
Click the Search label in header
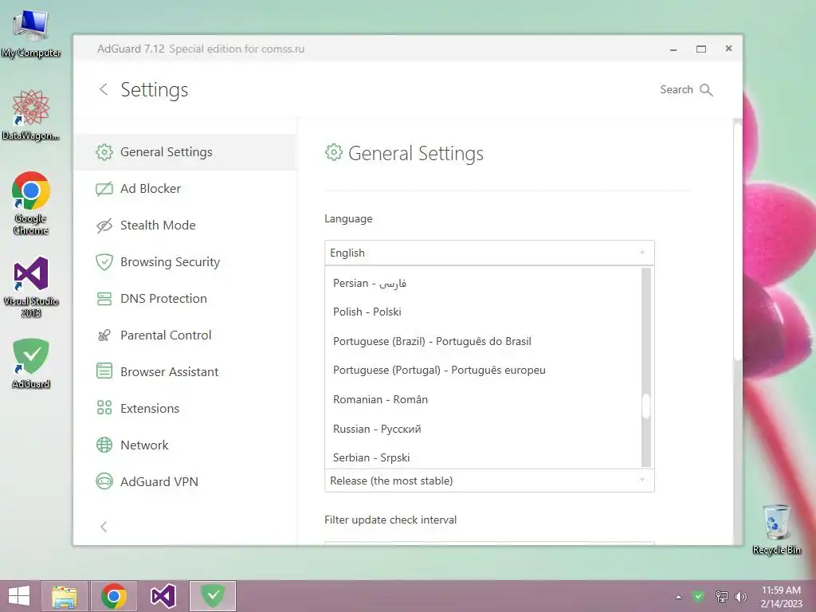[x=677, y=89]
